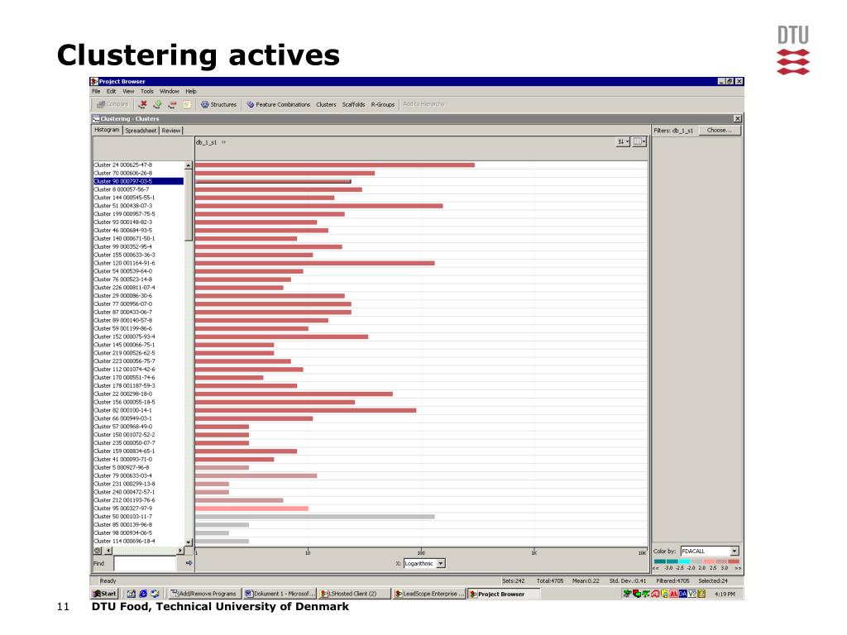
Task: Select Cluster 114 000696-18-4 row
Action: click(x=138, y=541)
